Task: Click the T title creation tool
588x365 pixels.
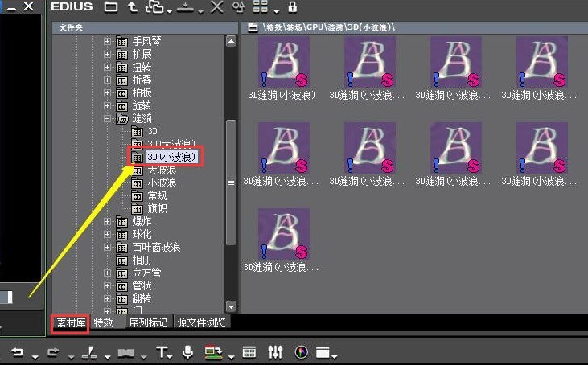Action: coord(161,352)
